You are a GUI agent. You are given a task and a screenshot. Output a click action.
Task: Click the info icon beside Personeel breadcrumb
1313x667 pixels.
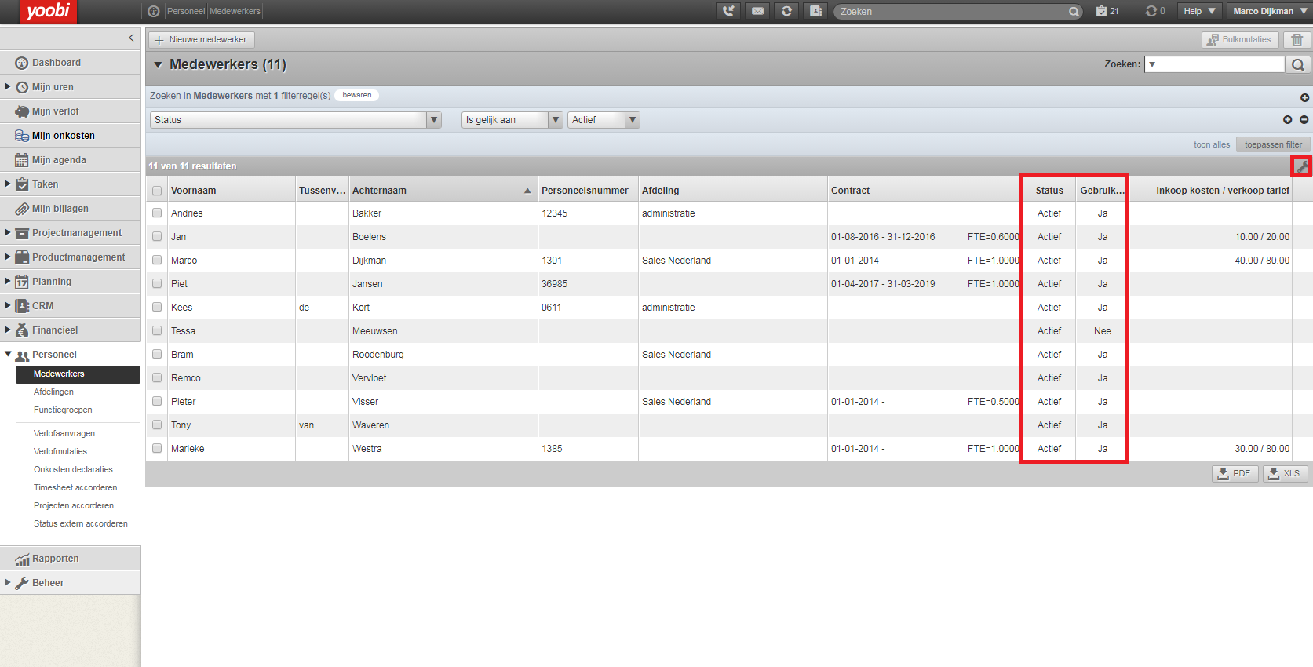(x=154, y=11)
